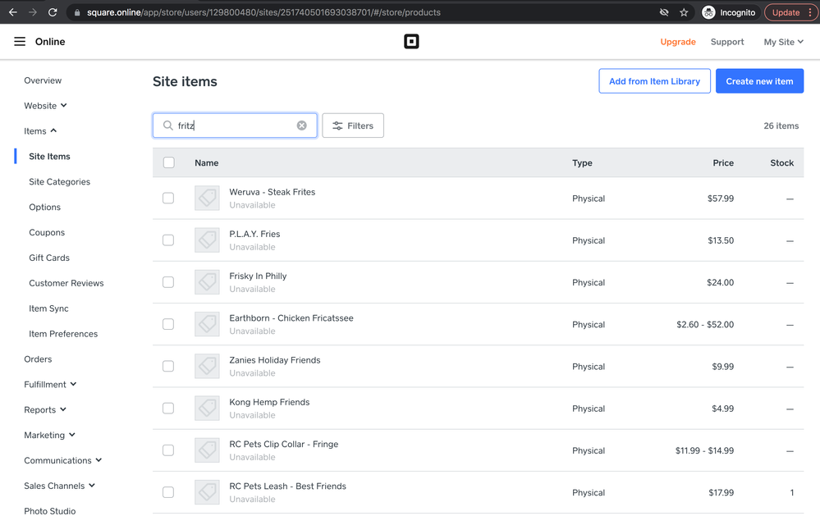Expand the Sales Channels sidebar section
Screen dimensions: 820x516
click(x=60, y=486)
